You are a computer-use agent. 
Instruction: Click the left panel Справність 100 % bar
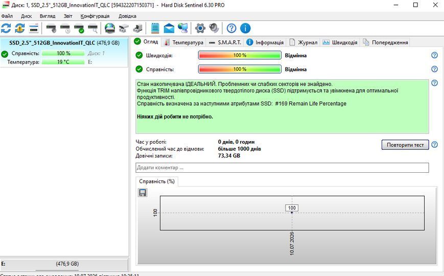63,53
